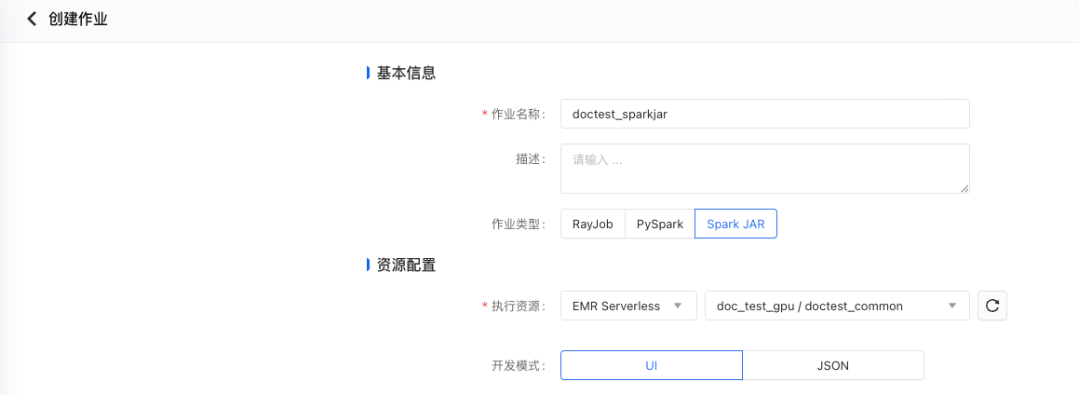This screenshot has height=395, width=1079.
Task: Focus the 作业名称 input field
Action: point(764,114)
